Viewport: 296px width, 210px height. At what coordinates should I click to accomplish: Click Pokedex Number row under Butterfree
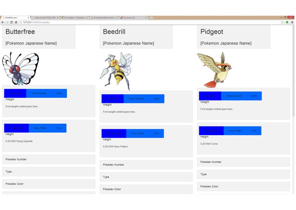click(49, 159)
